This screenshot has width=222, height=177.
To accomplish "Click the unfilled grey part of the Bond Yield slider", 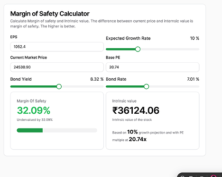I will [x=83, y=86].
